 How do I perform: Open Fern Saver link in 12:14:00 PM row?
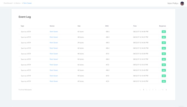[54, 48]
